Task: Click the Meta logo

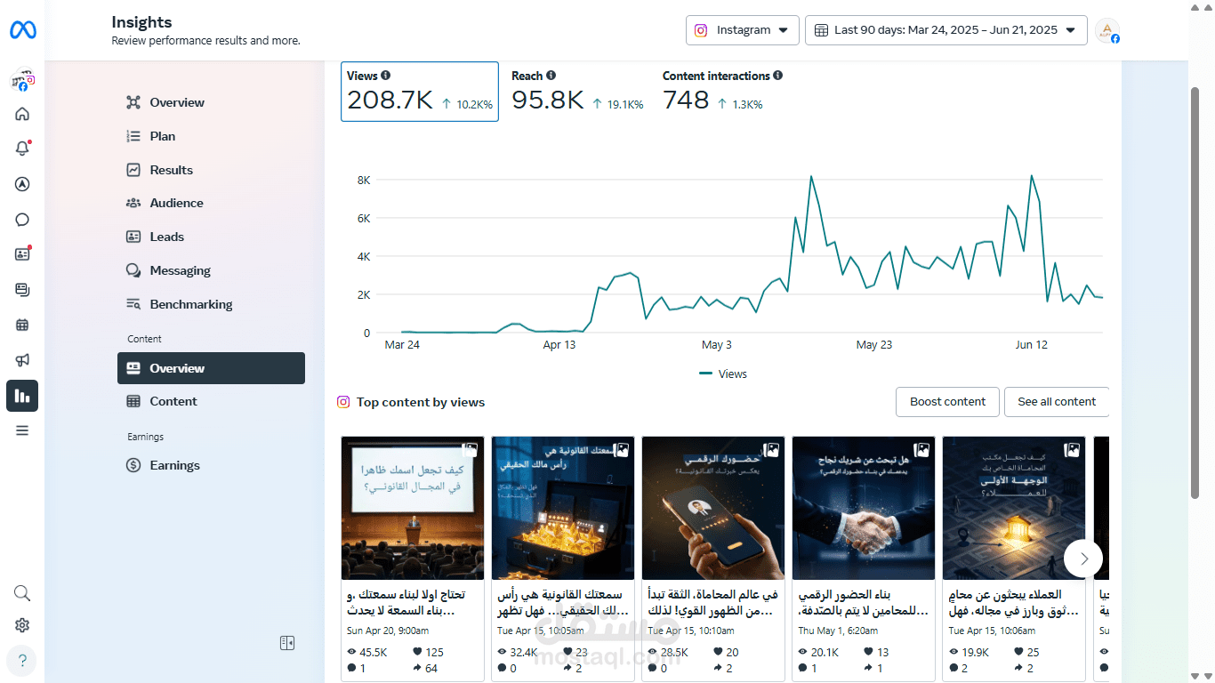Action: pyautogui.click(x=22, y=30)
